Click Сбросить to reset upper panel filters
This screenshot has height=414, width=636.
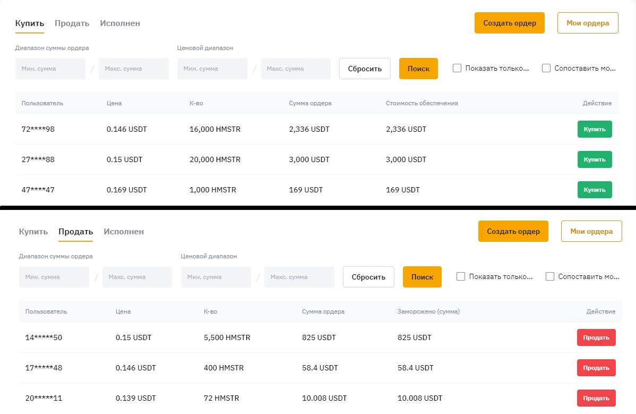click(365, 69)
